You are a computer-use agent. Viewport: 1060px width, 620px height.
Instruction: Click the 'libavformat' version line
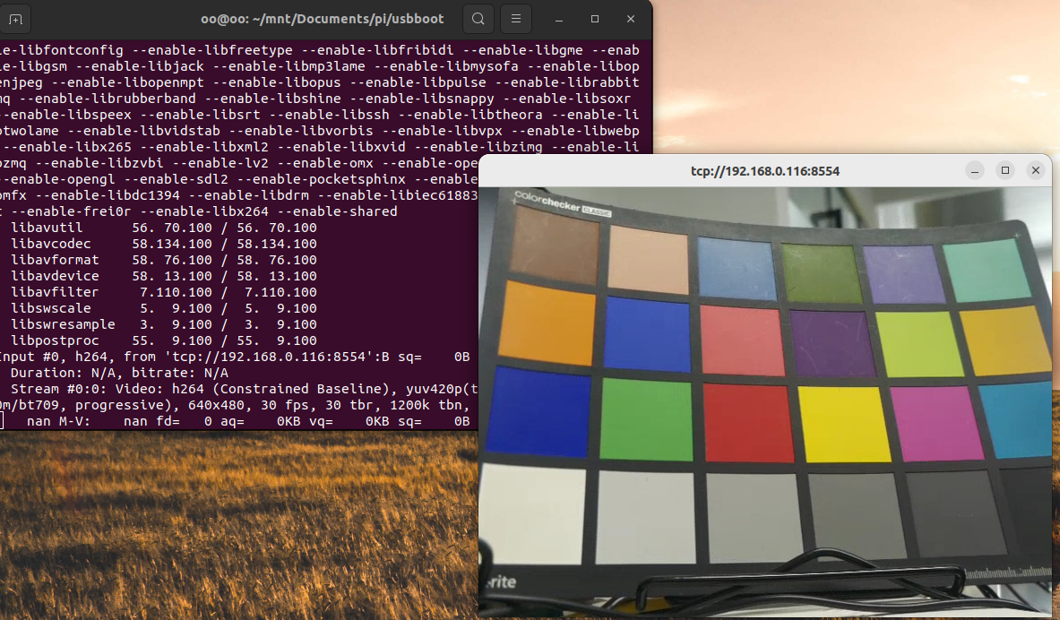[x=164, y=261]
